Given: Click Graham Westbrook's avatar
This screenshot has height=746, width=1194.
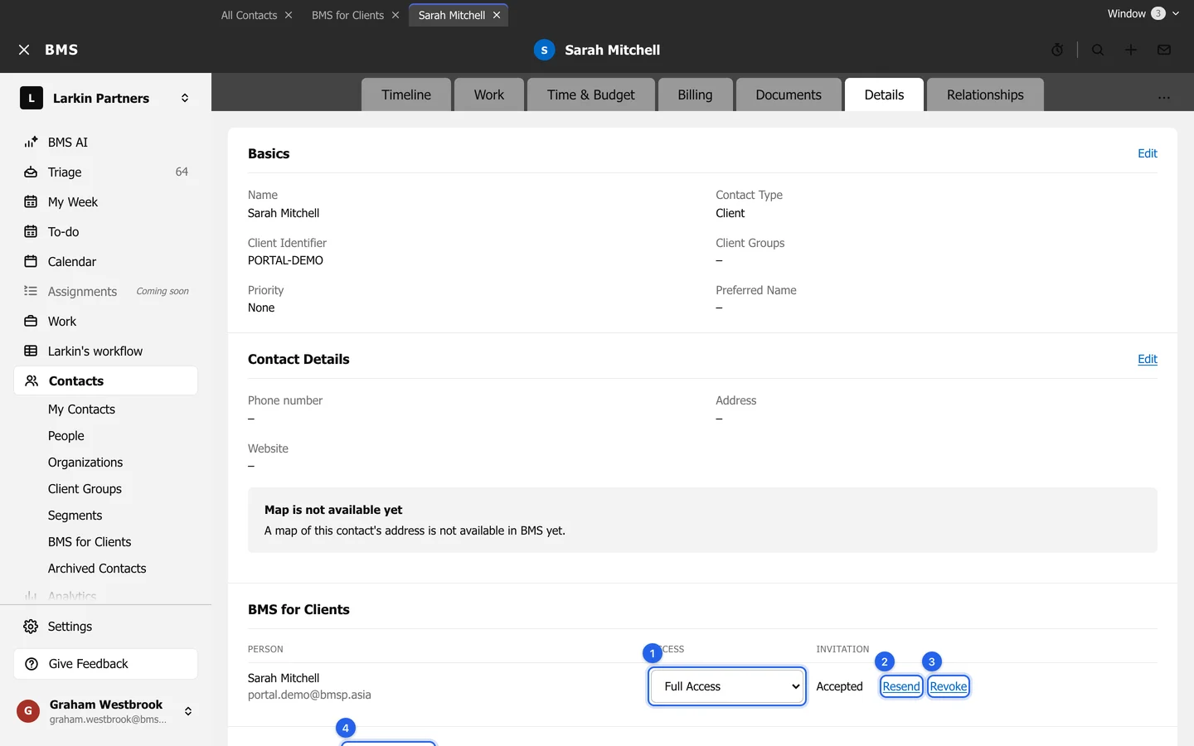Looking at the screenshot, I should [x=28, y=711].
